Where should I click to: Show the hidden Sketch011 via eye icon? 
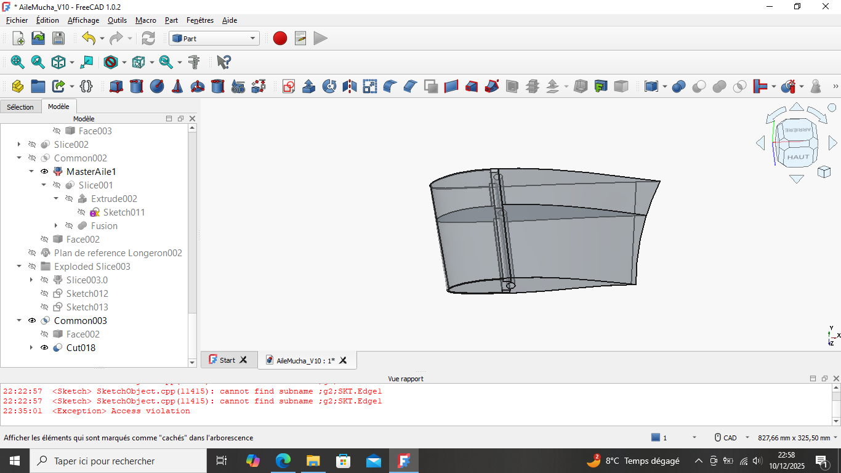pyautogui.click(x=81, y=212)
